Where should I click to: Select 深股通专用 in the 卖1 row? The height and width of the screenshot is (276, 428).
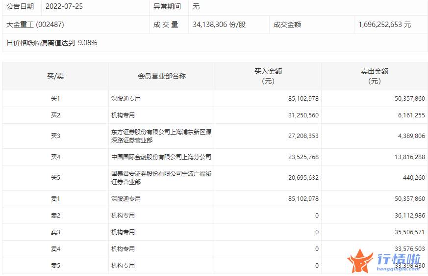[126, 198]
